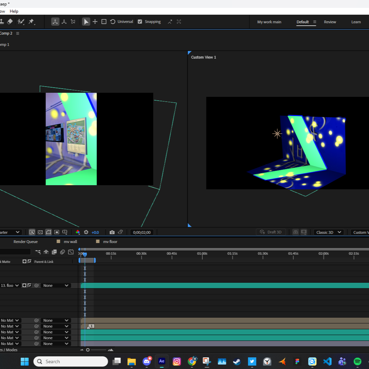Open the Help menu

(x=14, y=11)
